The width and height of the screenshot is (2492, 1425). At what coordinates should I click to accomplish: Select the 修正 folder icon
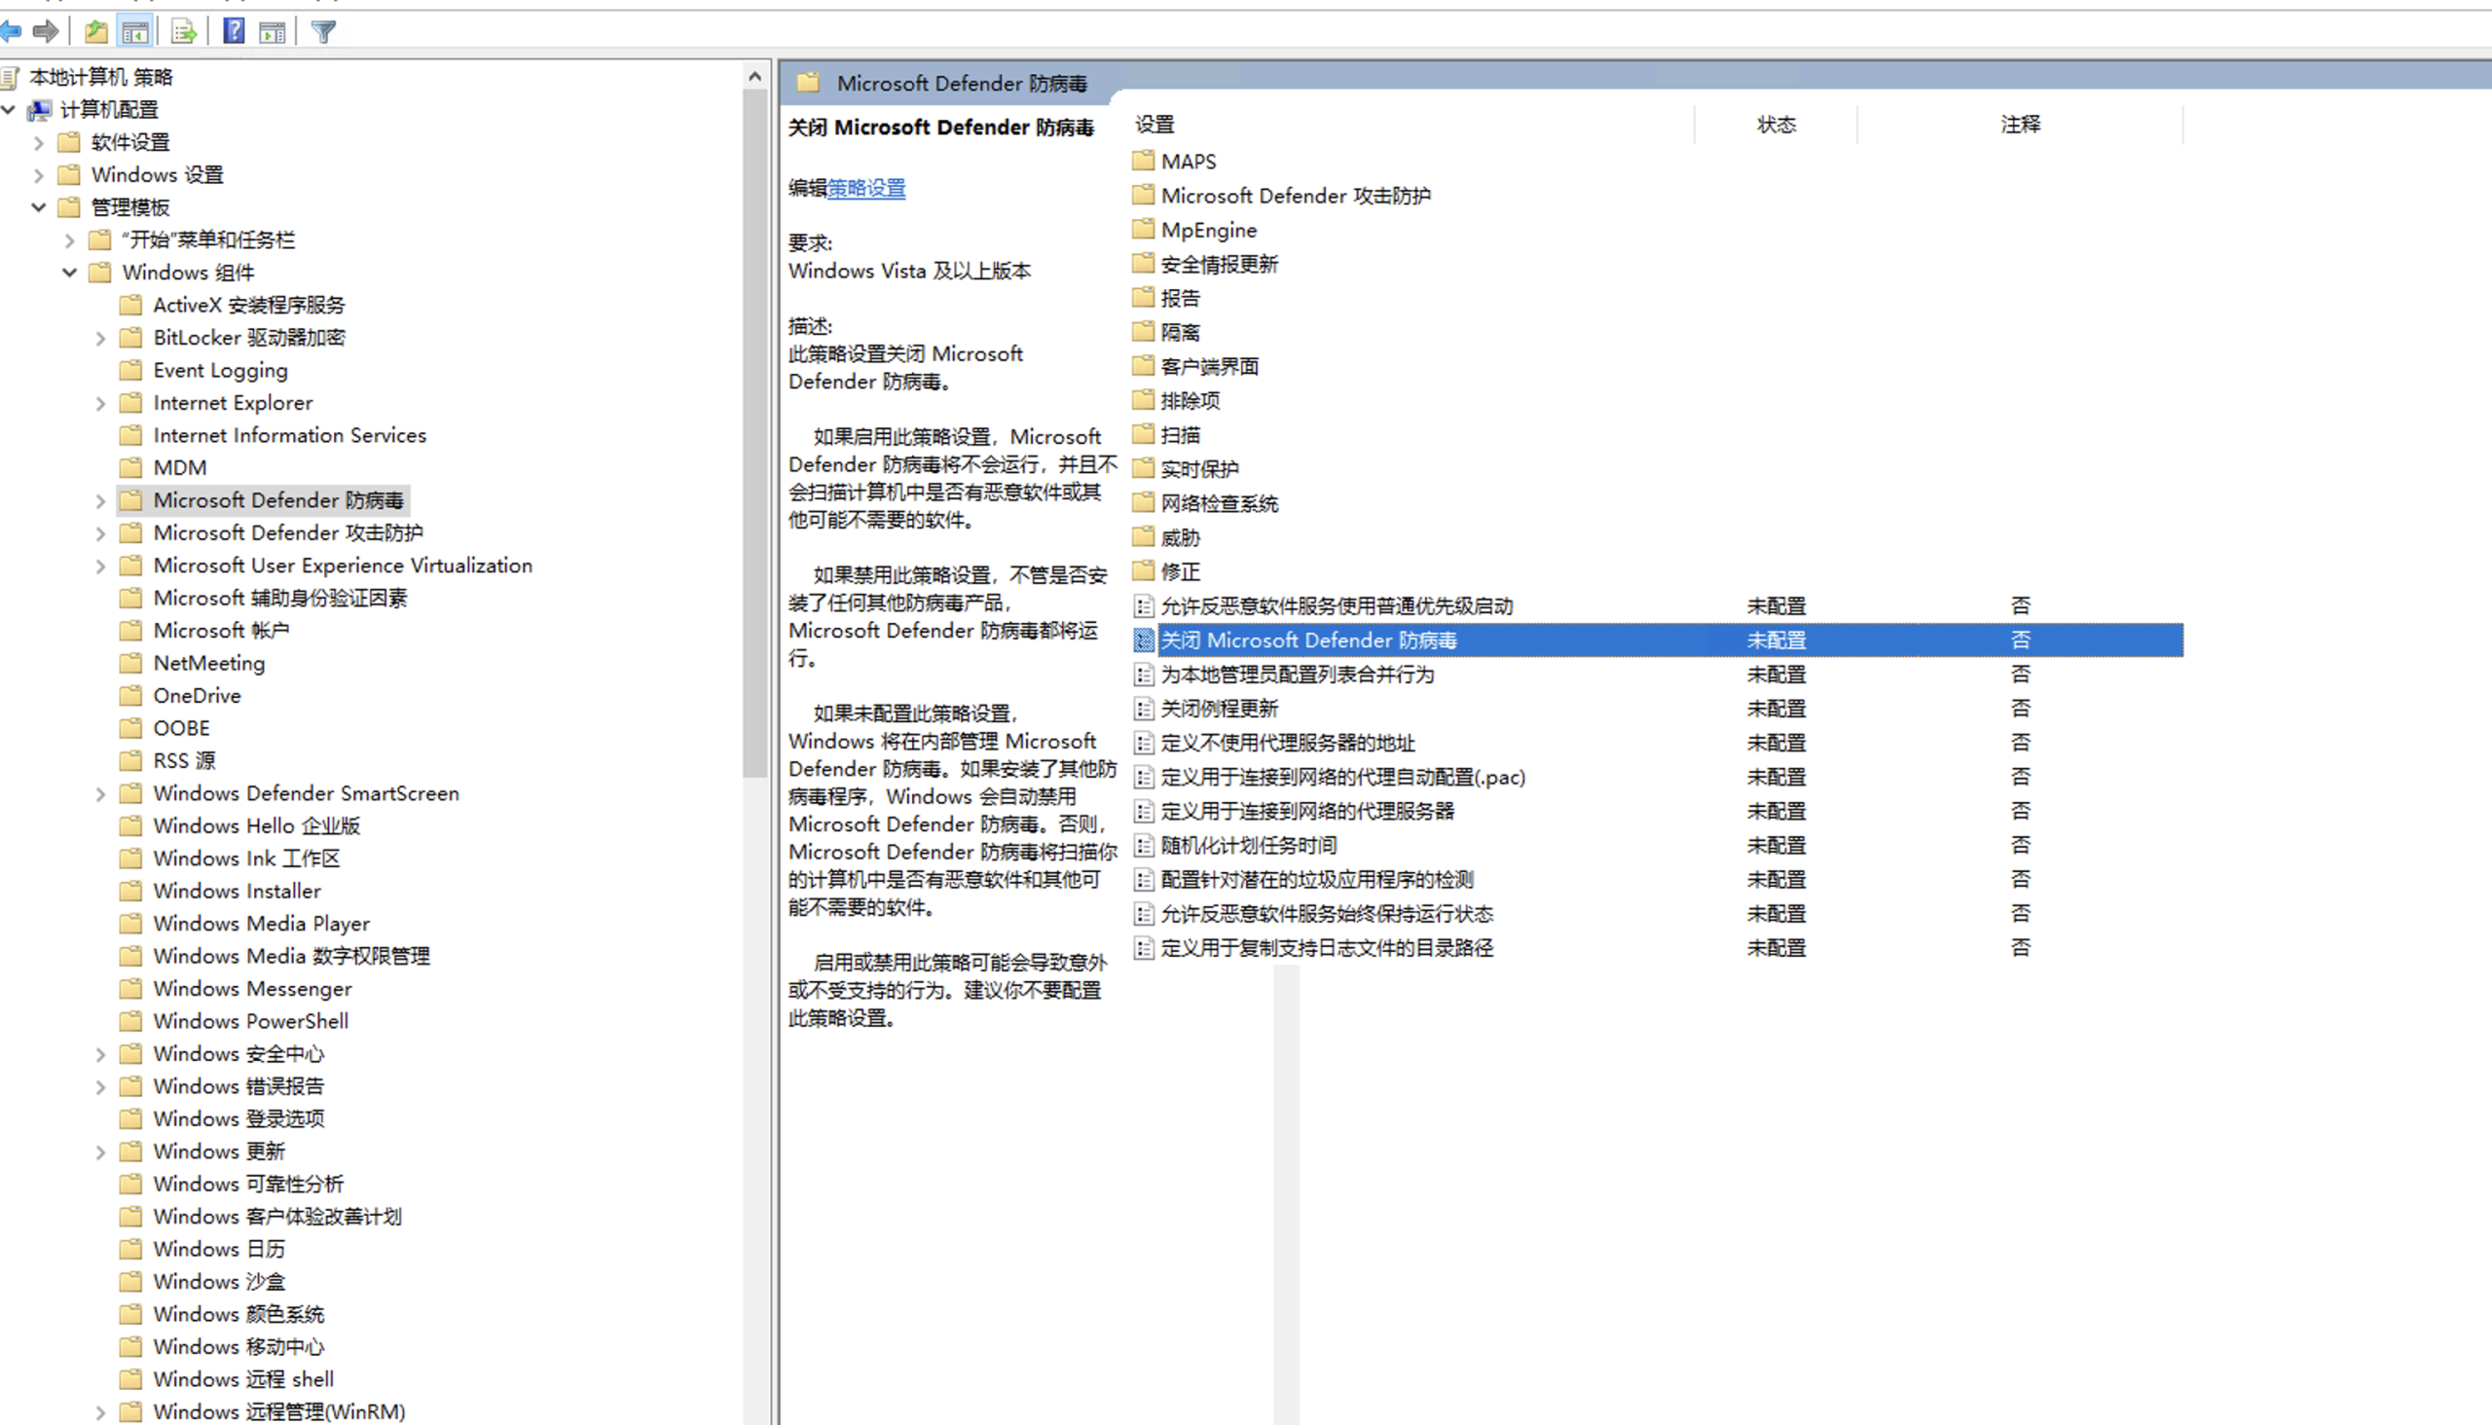(1143, 570)
